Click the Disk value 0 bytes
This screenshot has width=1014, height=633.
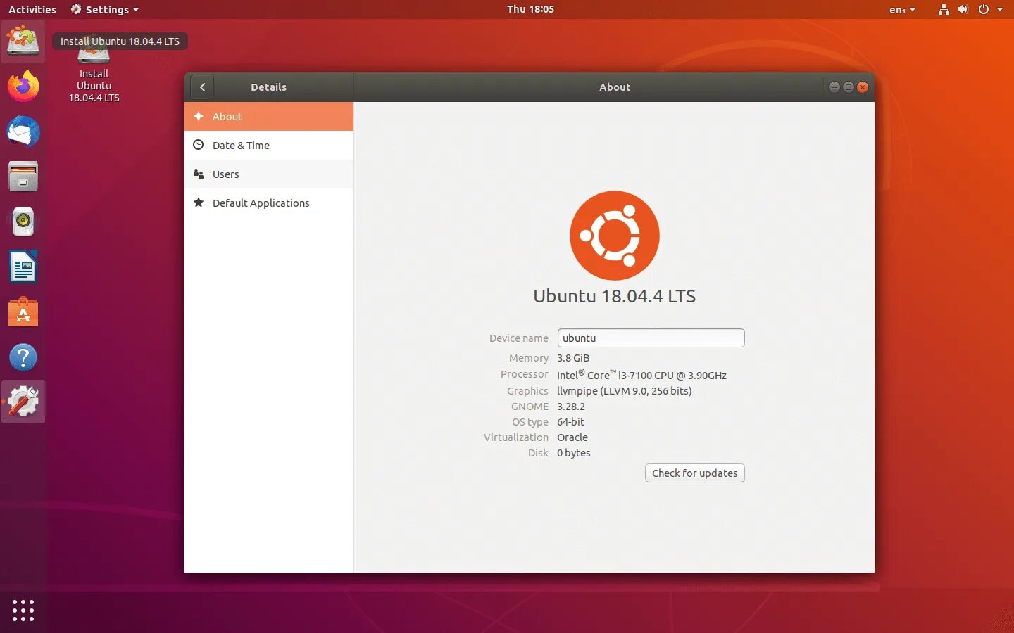[574, 453]
